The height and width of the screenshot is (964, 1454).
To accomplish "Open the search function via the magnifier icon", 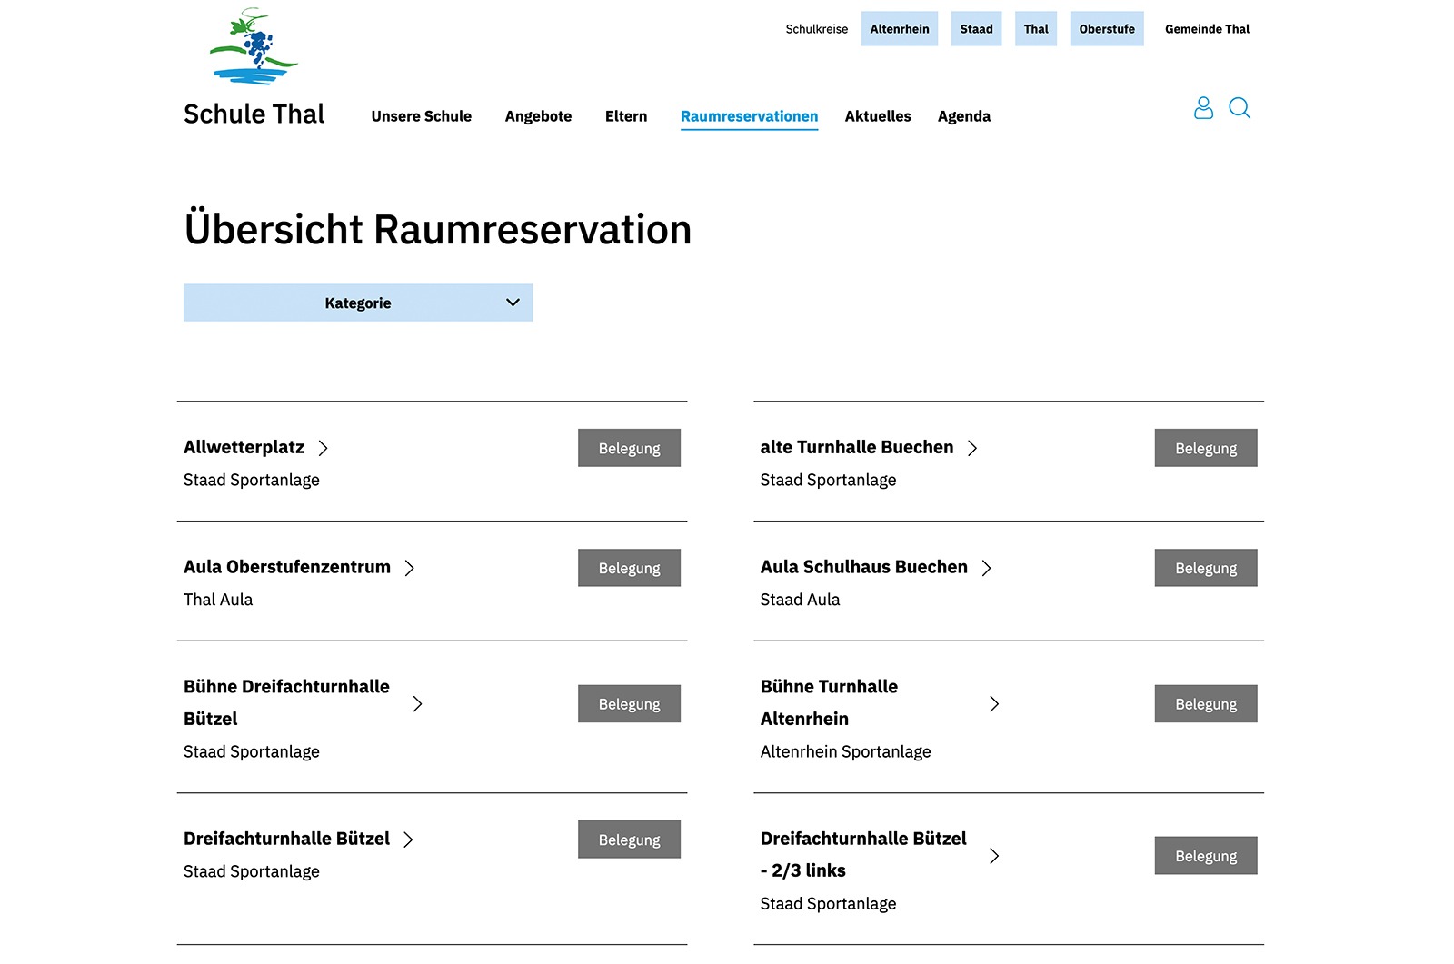I will (x=1240, y=108).
